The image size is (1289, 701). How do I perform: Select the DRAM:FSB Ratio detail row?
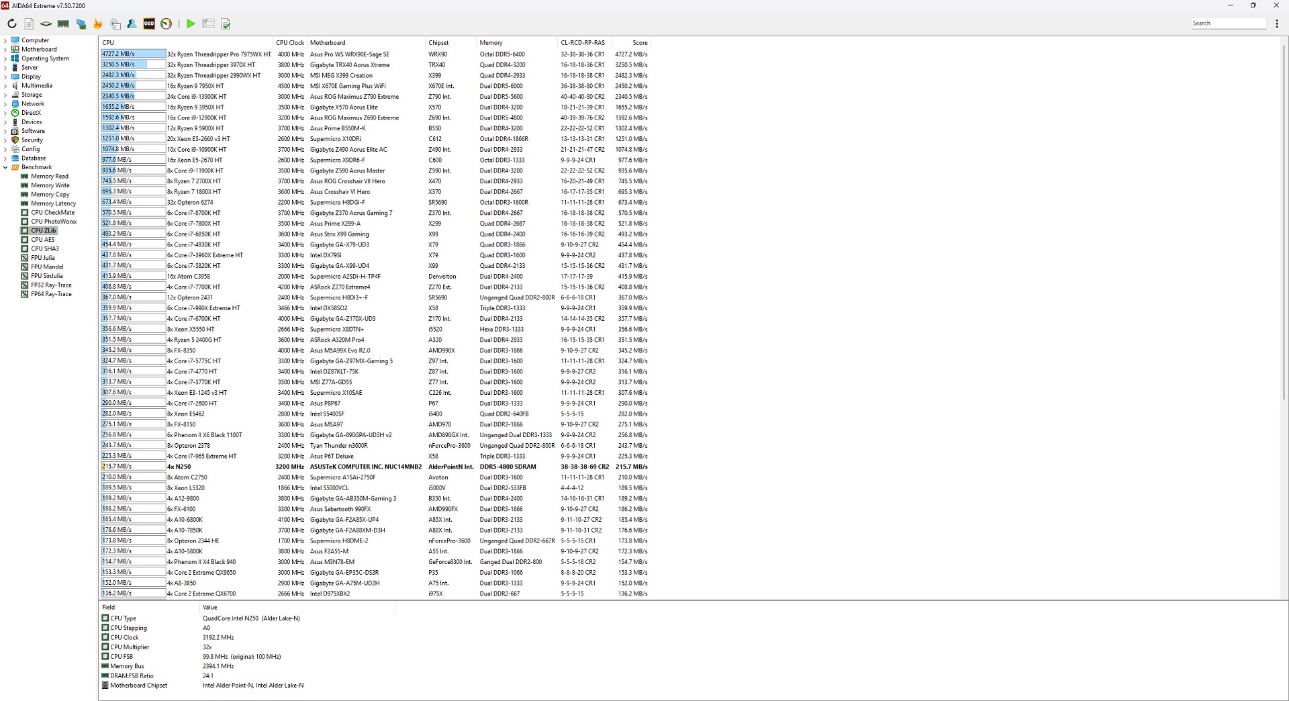click(x=247, y=676)
